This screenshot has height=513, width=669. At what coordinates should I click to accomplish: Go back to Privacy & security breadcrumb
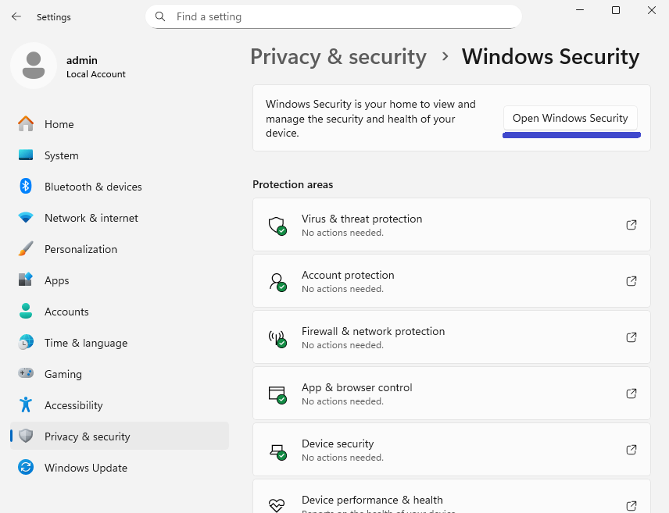tap(338, 57)
